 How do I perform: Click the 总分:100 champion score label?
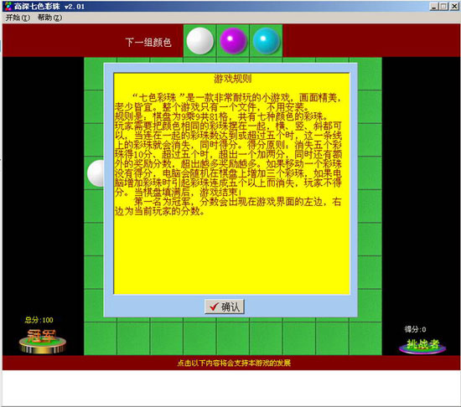[x=39, y=320]
